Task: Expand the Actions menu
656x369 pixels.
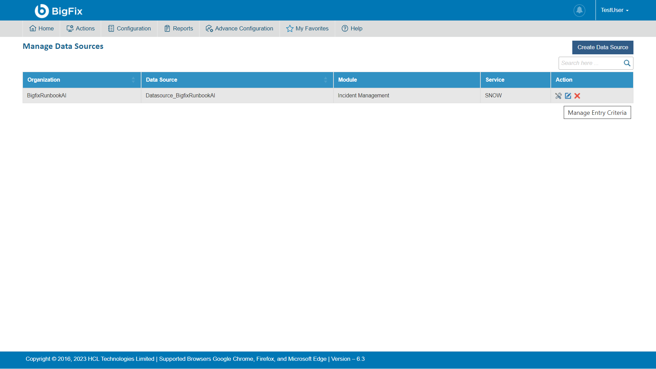Action: click(81, 29)
